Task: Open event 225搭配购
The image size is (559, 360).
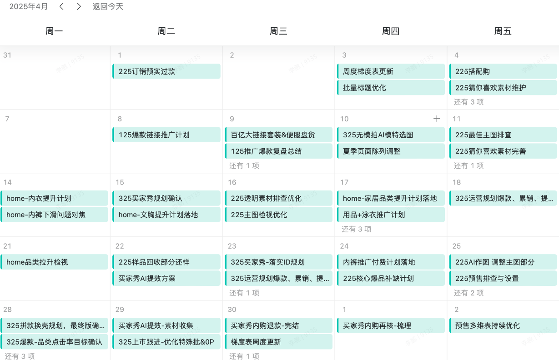Action: (x=503, y=71)
